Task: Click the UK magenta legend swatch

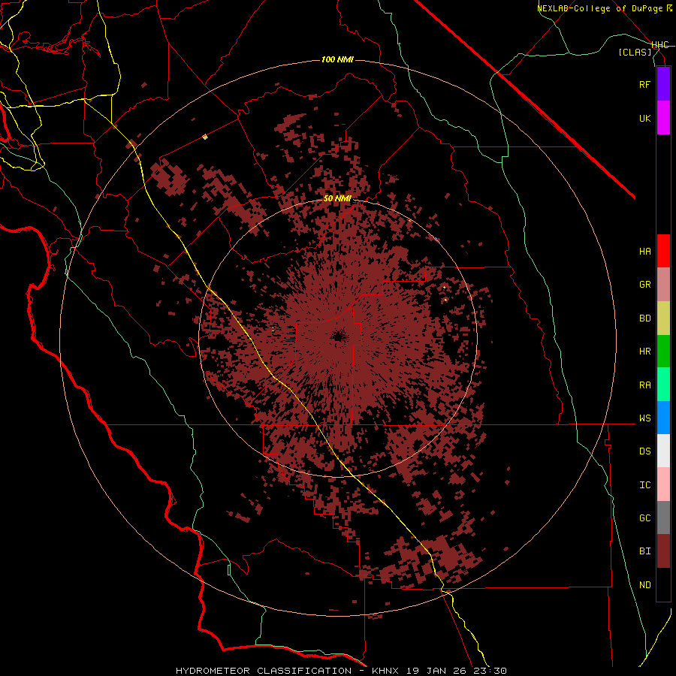Action: (663, 118)
